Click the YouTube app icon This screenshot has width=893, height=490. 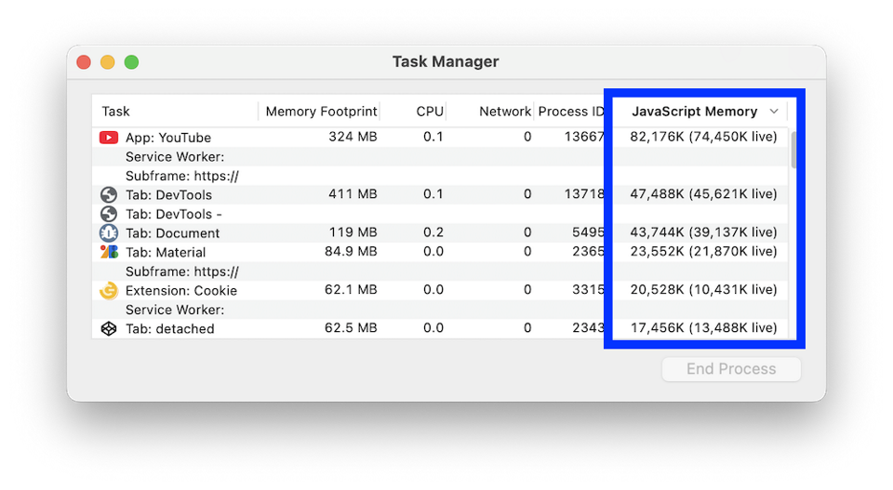109,138
